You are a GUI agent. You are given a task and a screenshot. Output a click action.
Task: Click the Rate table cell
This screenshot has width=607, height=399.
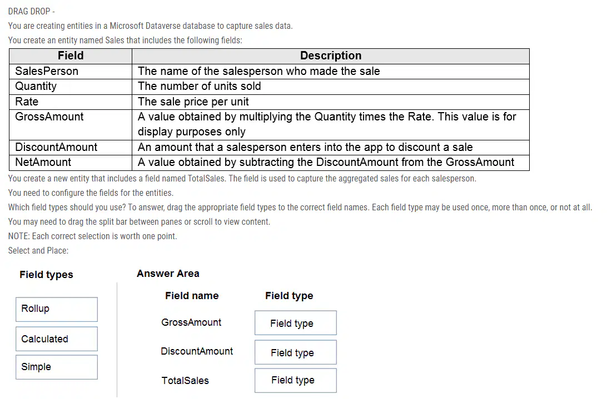point(71,102)
